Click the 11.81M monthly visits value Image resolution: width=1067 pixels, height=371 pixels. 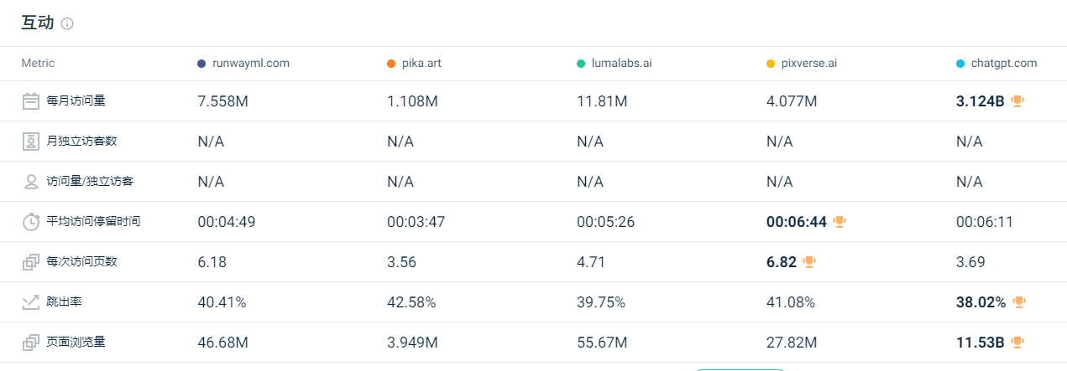(x=602, y=101)
